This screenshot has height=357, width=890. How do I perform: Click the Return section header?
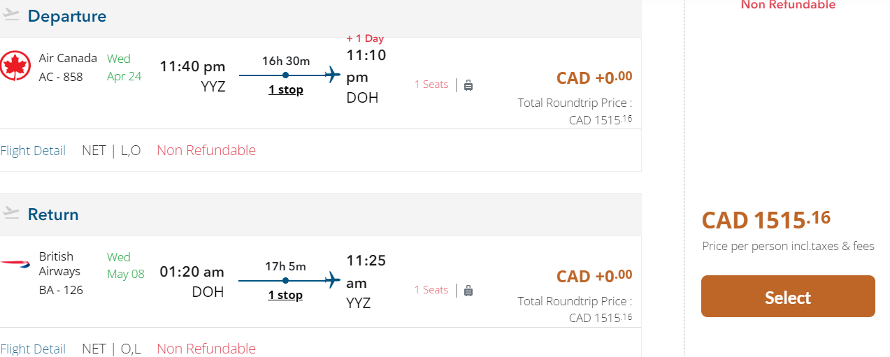(53, 214)
